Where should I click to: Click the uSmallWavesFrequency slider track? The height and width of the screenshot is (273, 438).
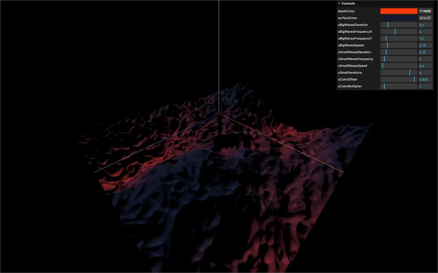(399, 59)
